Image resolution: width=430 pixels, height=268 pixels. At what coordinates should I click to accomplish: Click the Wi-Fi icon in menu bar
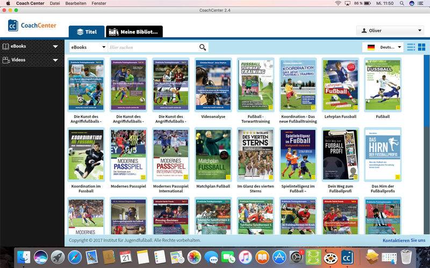click(338, 3)
